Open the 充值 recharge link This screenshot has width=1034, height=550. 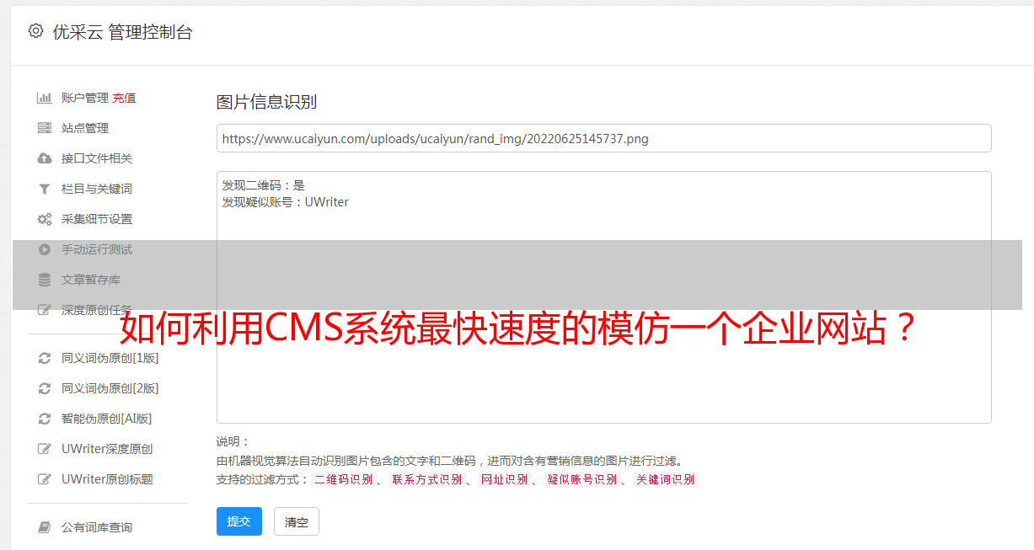click(124, 98)
